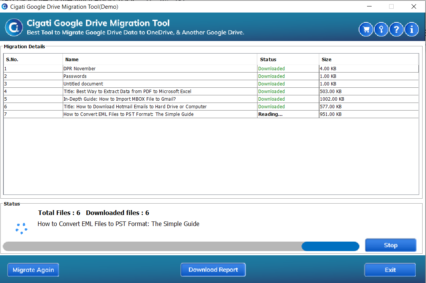Sort by the S.No. column header
This screenshot has height=283, width=426.
tap(33, 59)
